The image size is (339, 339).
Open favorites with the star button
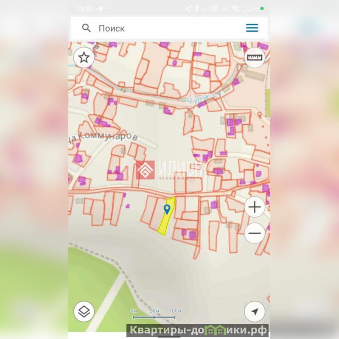[84, 57]
